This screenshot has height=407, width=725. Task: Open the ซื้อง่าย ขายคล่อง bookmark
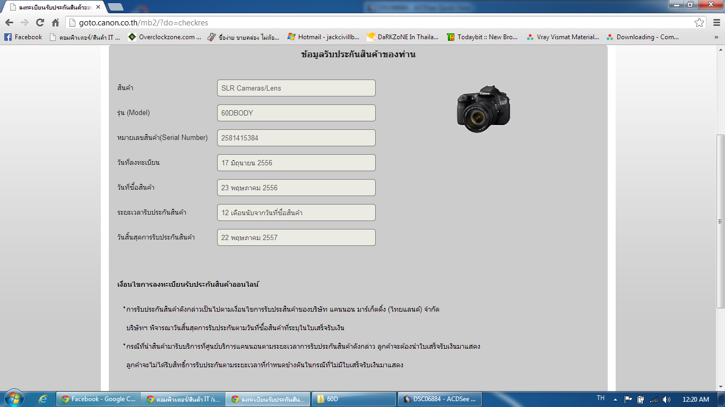click(244, 37)
